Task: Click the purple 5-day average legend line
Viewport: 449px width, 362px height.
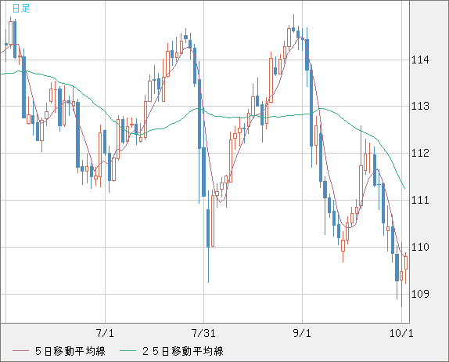Action: (x=20, y=351)
